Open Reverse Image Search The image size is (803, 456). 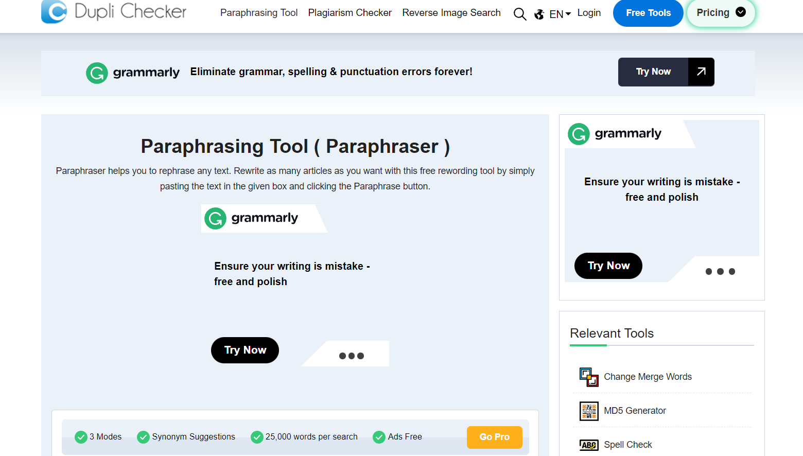point(451,13)
